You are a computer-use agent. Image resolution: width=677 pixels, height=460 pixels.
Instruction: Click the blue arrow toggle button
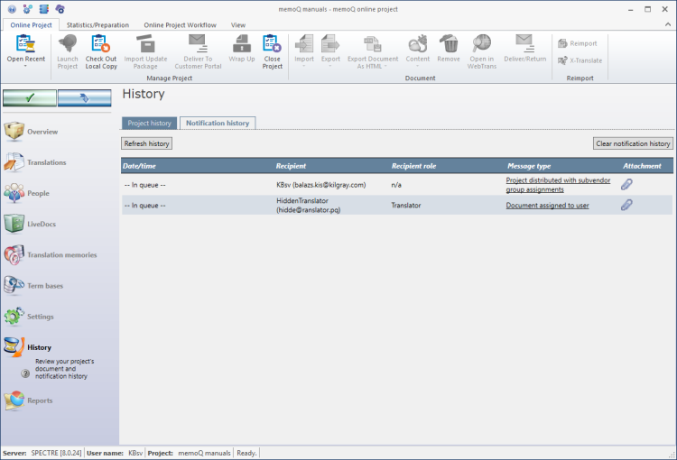pyautogui.click(x=84, y=98)
